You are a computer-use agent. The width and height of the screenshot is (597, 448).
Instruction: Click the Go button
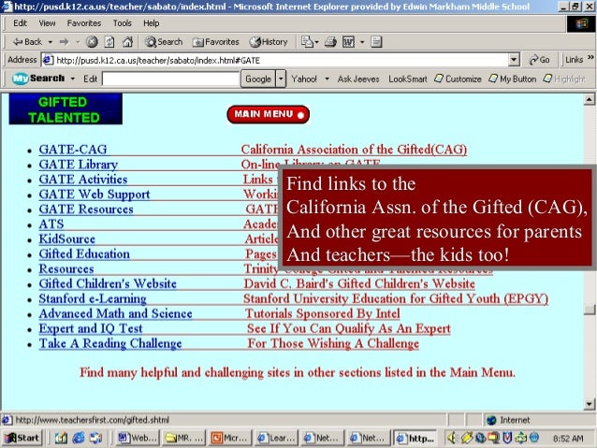pyautogui.click(x=540, y=60)
